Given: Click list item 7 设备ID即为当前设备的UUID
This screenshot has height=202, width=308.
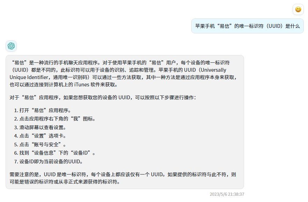Looking at the screenshot, I should click(48, 162).
